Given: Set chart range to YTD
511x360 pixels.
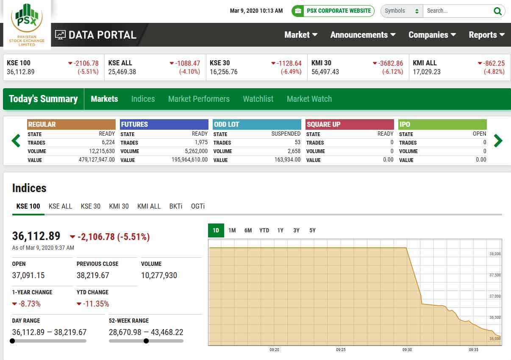Looking at the screenshot, I should pyautogui.click(x=264, y=230).
